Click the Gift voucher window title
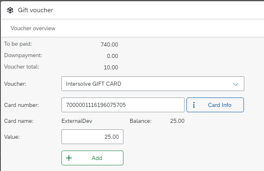This screenshot has width=264, height=171. tap(35, 10)
